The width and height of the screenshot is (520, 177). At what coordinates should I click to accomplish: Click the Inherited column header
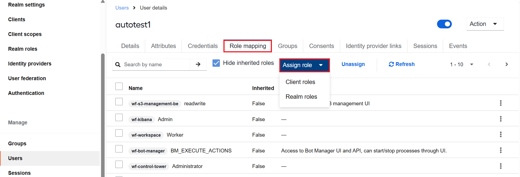coord(263,88)
